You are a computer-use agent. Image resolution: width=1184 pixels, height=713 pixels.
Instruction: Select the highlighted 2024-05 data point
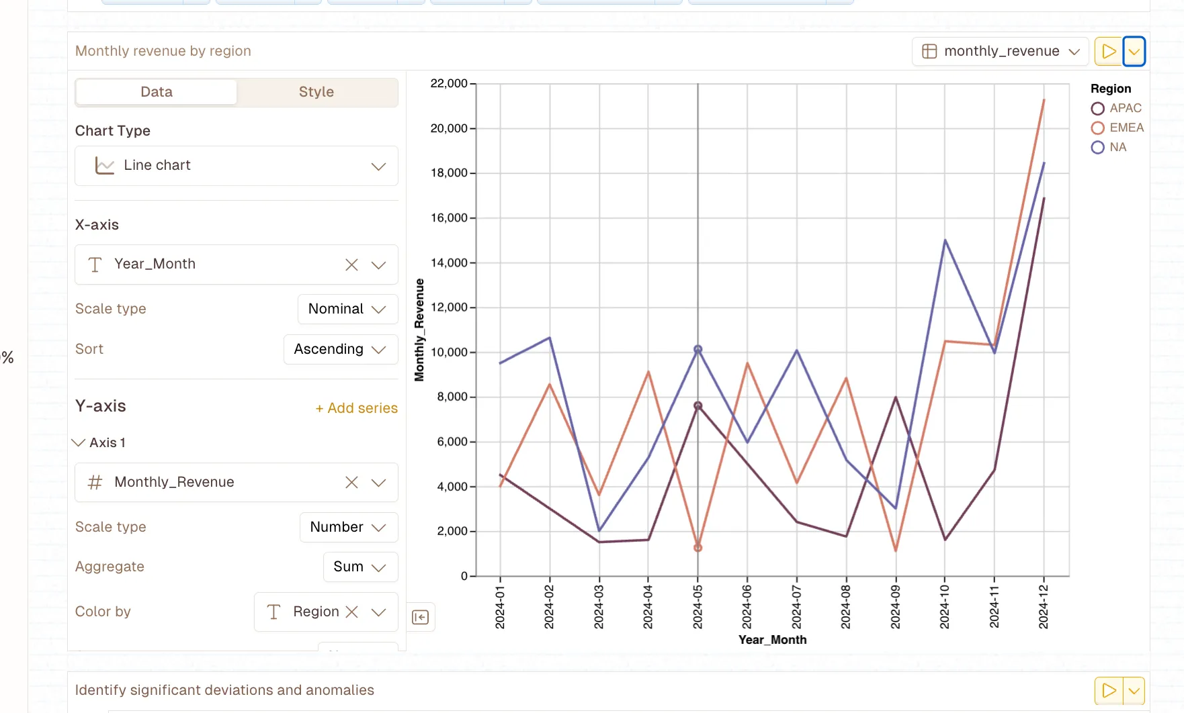click(697, 348)
